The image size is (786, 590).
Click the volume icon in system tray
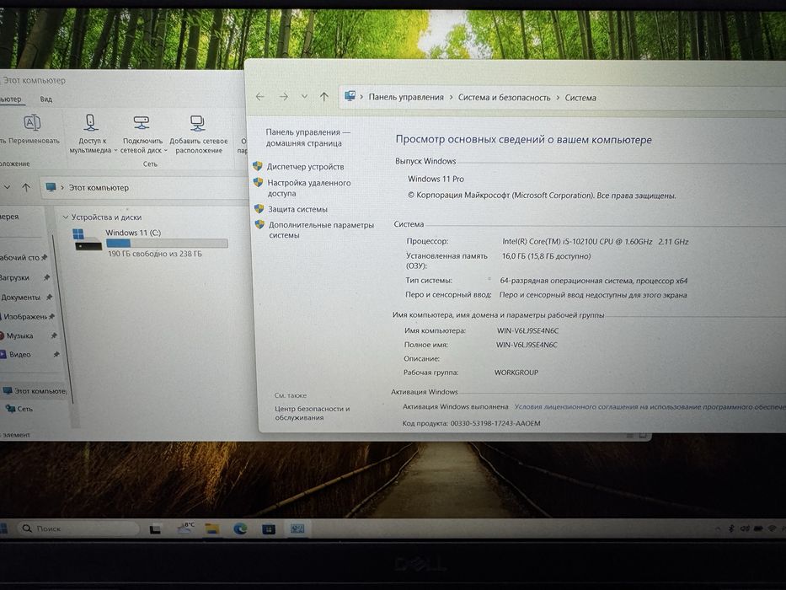(745, 528)
